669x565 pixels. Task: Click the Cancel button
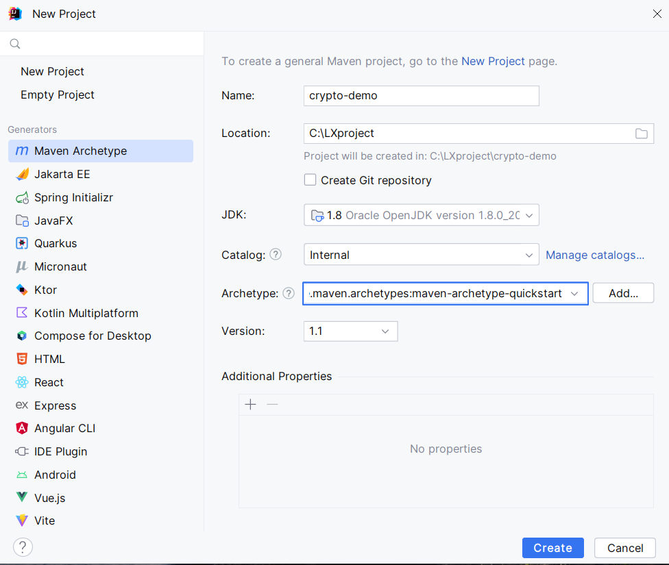coord(625,548)
